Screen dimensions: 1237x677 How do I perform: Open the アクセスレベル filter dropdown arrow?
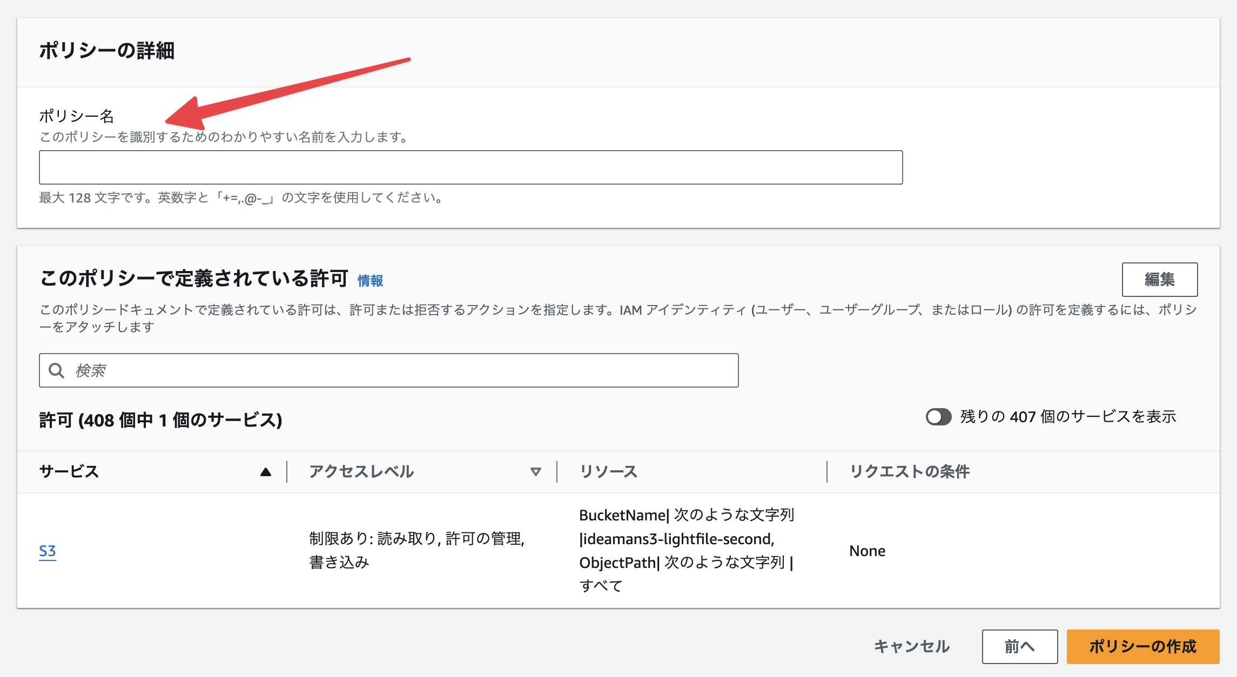(535, 471)
